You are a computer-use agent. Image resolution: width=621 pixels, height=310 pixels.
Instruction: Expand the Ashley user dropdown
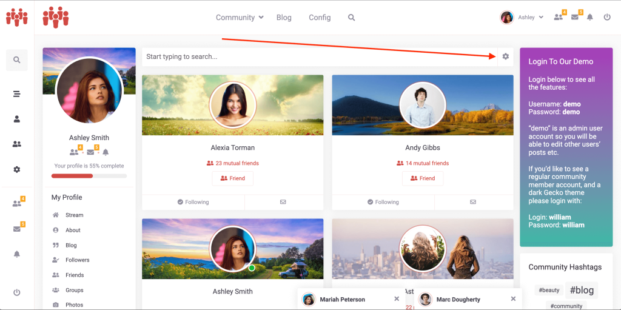(x=531, y=18)
